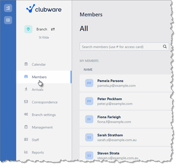Sort by the NAME column header
Screen dimensions: 177x166
pyautogui.click(x=88, y=70)
